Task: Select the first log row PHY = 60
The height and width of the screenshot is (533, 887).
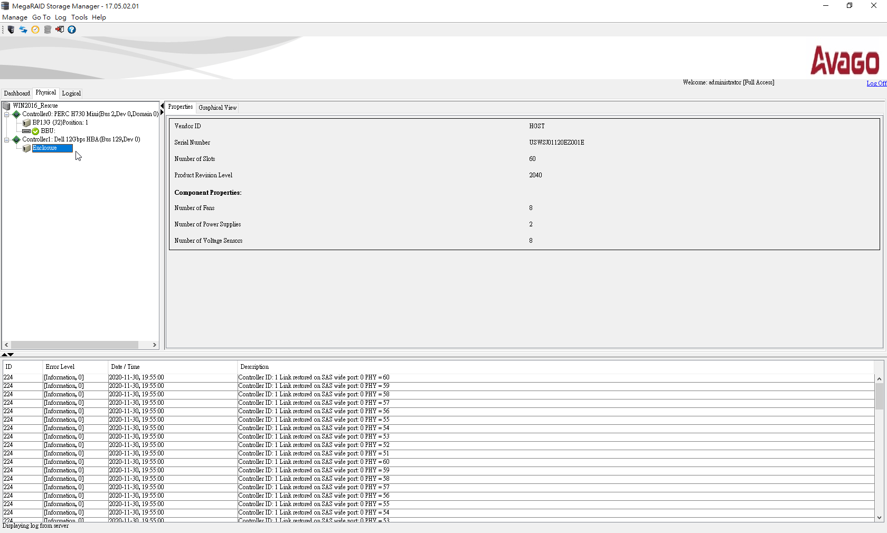Action: [438, 377]
